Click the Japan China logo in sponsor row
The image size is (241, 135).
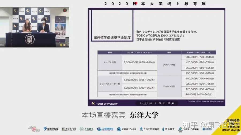pos(34,129)
